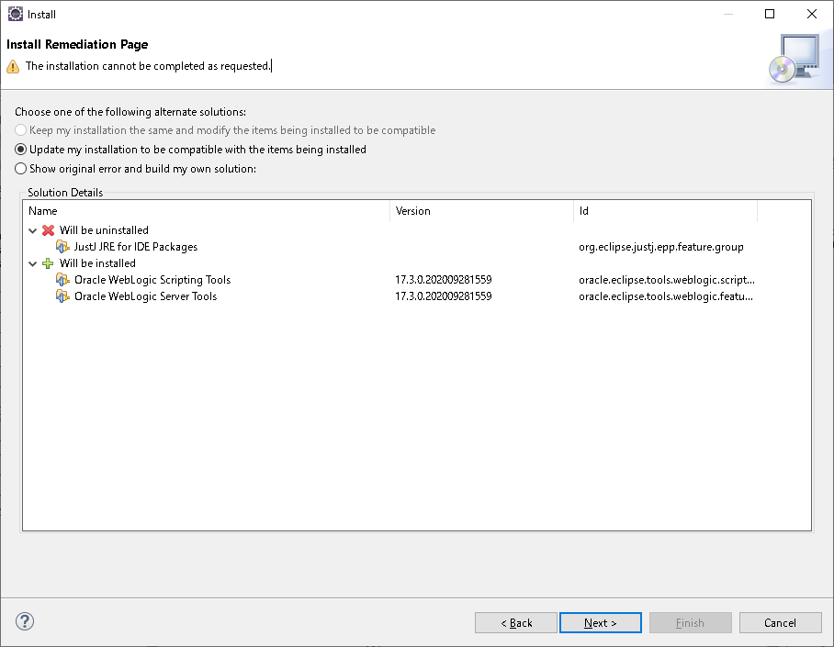Select the JustJ JRE for IDE Packages row
Image resolution: width=834 pixels, height=647 pixels.
click(x=416, y=247)
